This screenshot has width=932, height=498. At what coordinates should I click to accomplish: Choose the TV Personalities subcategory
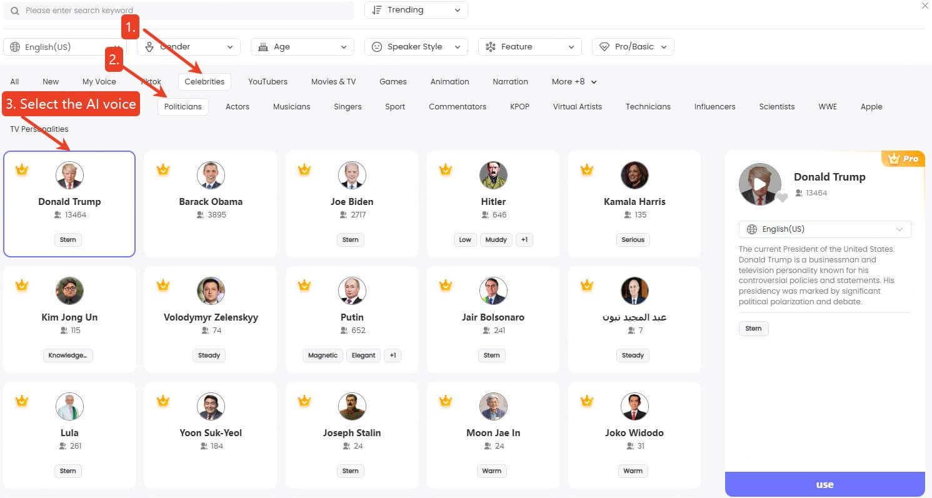point(39,129)
